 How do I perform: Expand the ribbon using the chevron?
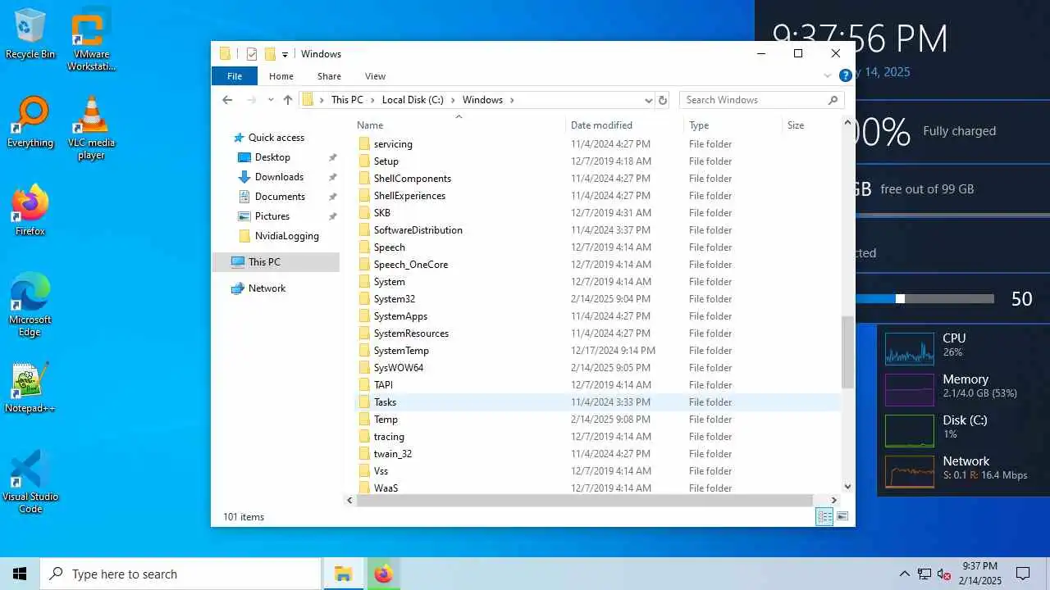[x=827, y=75]
